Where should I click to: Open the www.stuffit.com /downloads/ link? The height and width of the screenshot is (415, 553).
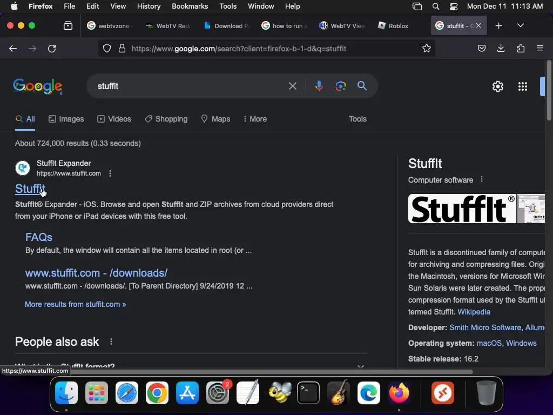pyautogui.click(x=96, y=273)
